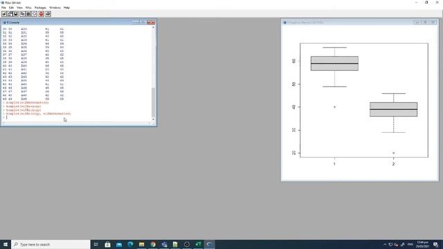The image size is (443, 249).
Task: Maximize the R Console window
Action: (x=143, y=22)
